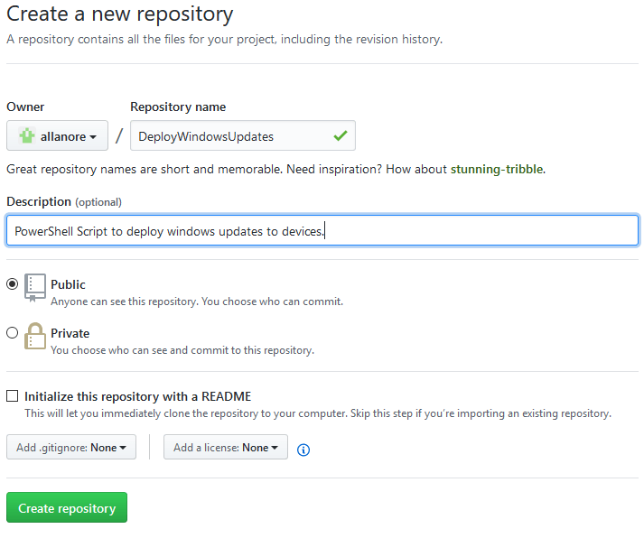Screen dimensions: 644x538
Task: Focus the Repository name field
Action: pos(243,135)
